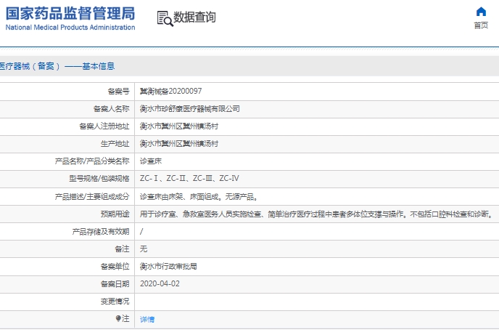Image resolution: width=499 pixels, height=335 pixels.
Task: Click the 生产地址 label
Action: pyautogui.click(x=115, y=144)
